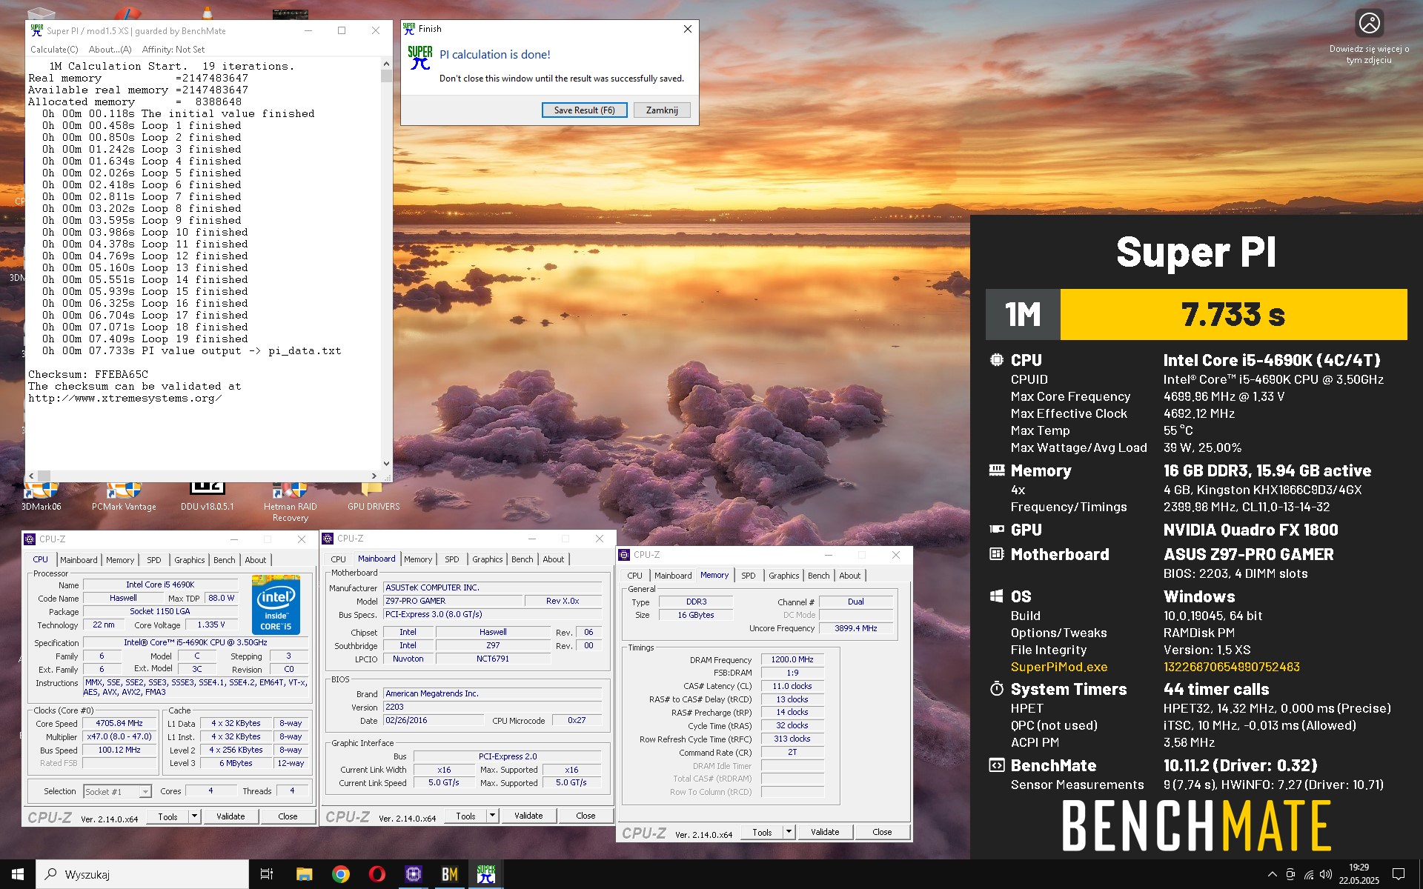The height and width of the screenshot is (889, 1423).
Task: Select About tab in first CPU-Z window
Action: pyautogui.click(x=256, y=560)
